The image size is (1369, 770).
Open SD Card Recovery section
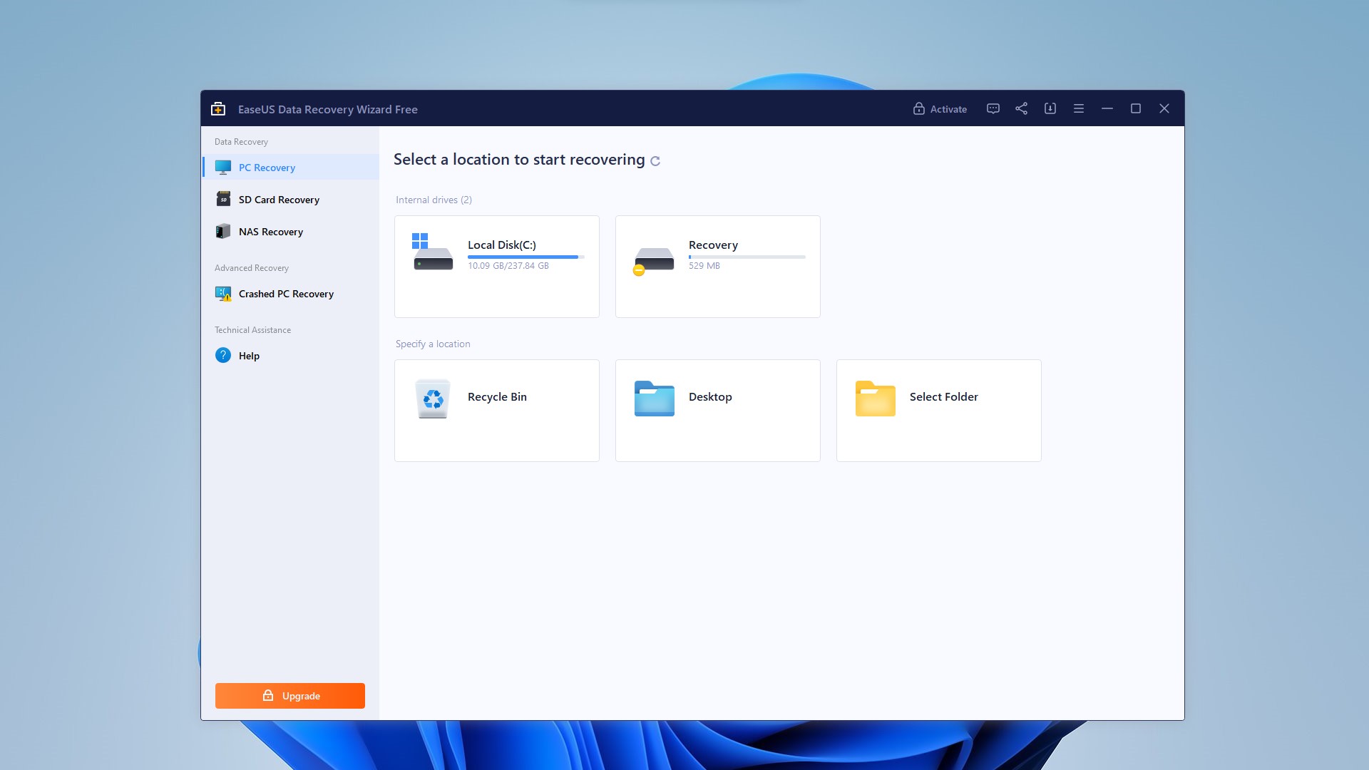coord(278,200)
